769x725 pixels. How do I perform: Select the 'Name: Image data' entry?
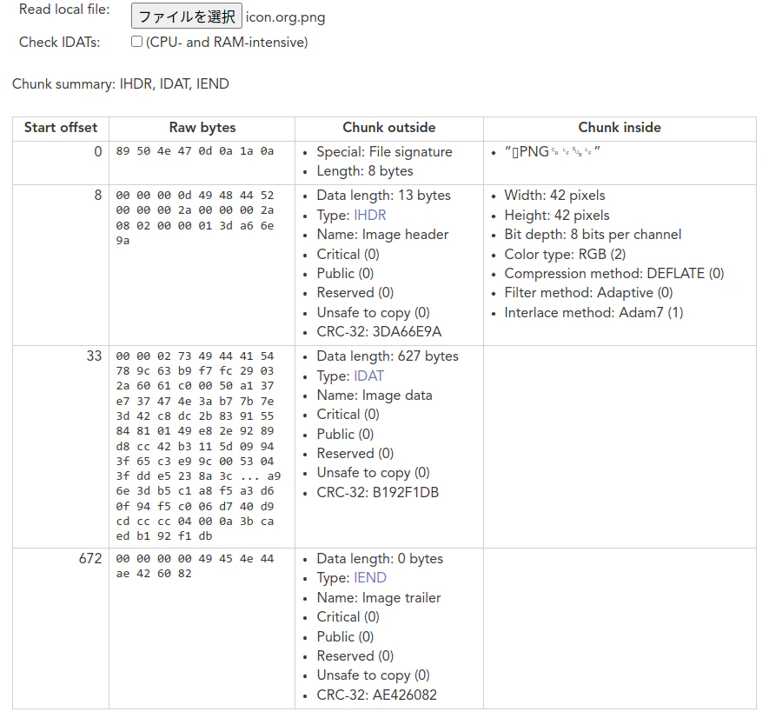(375, 395)
